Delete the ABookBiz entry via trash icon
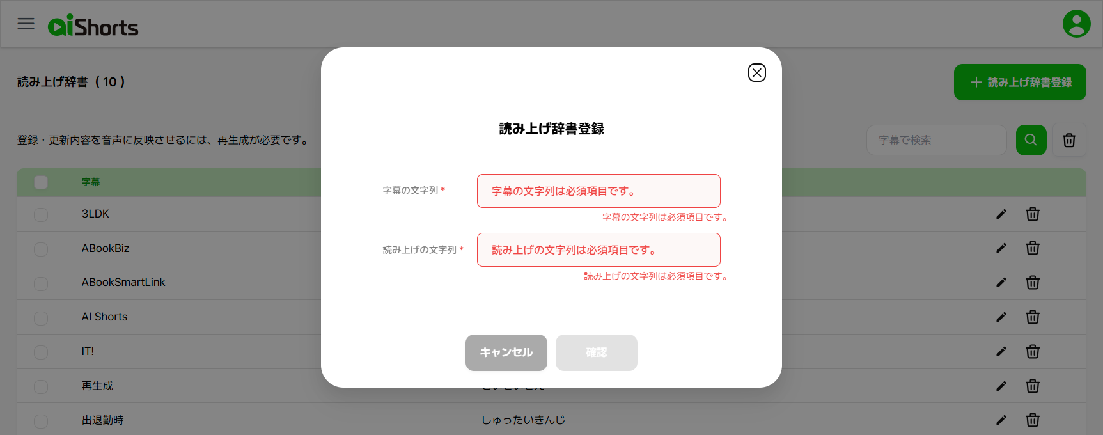The width and height of the screenshot is (1103, 435). click(x=1032, y=248)
